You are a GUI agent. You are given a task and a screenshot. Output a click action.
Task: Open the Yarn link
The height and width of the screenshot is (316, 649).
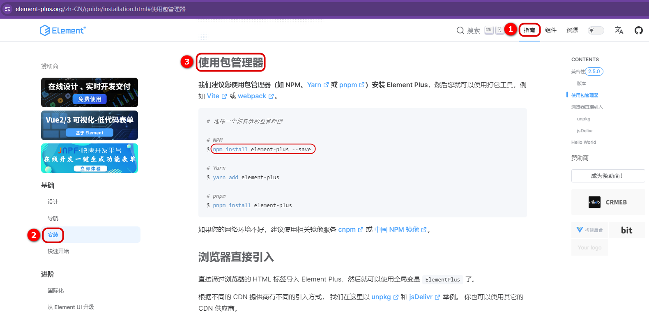[x=318, y=85]
